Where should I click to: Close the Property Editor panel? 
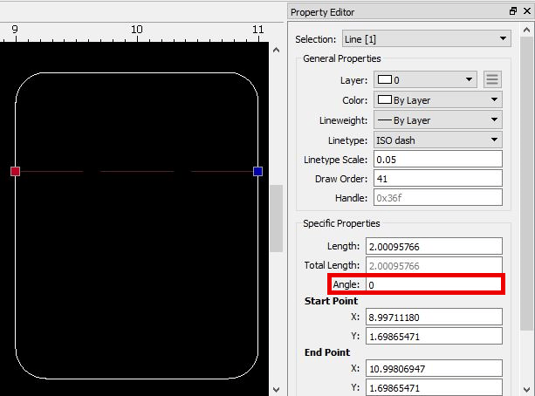527,11
